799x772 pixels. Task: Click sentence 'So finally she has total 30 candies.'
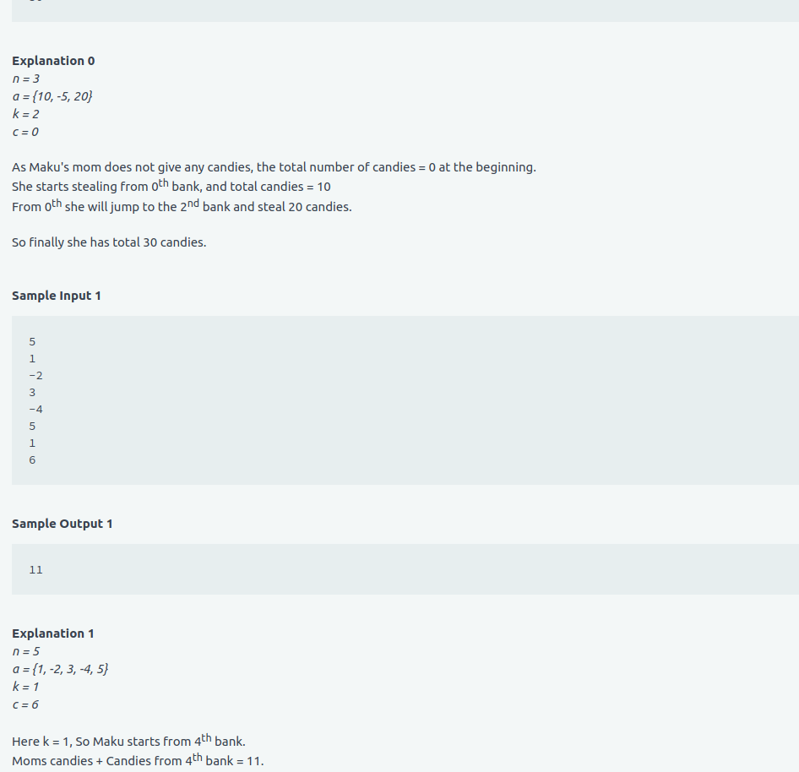109,242
